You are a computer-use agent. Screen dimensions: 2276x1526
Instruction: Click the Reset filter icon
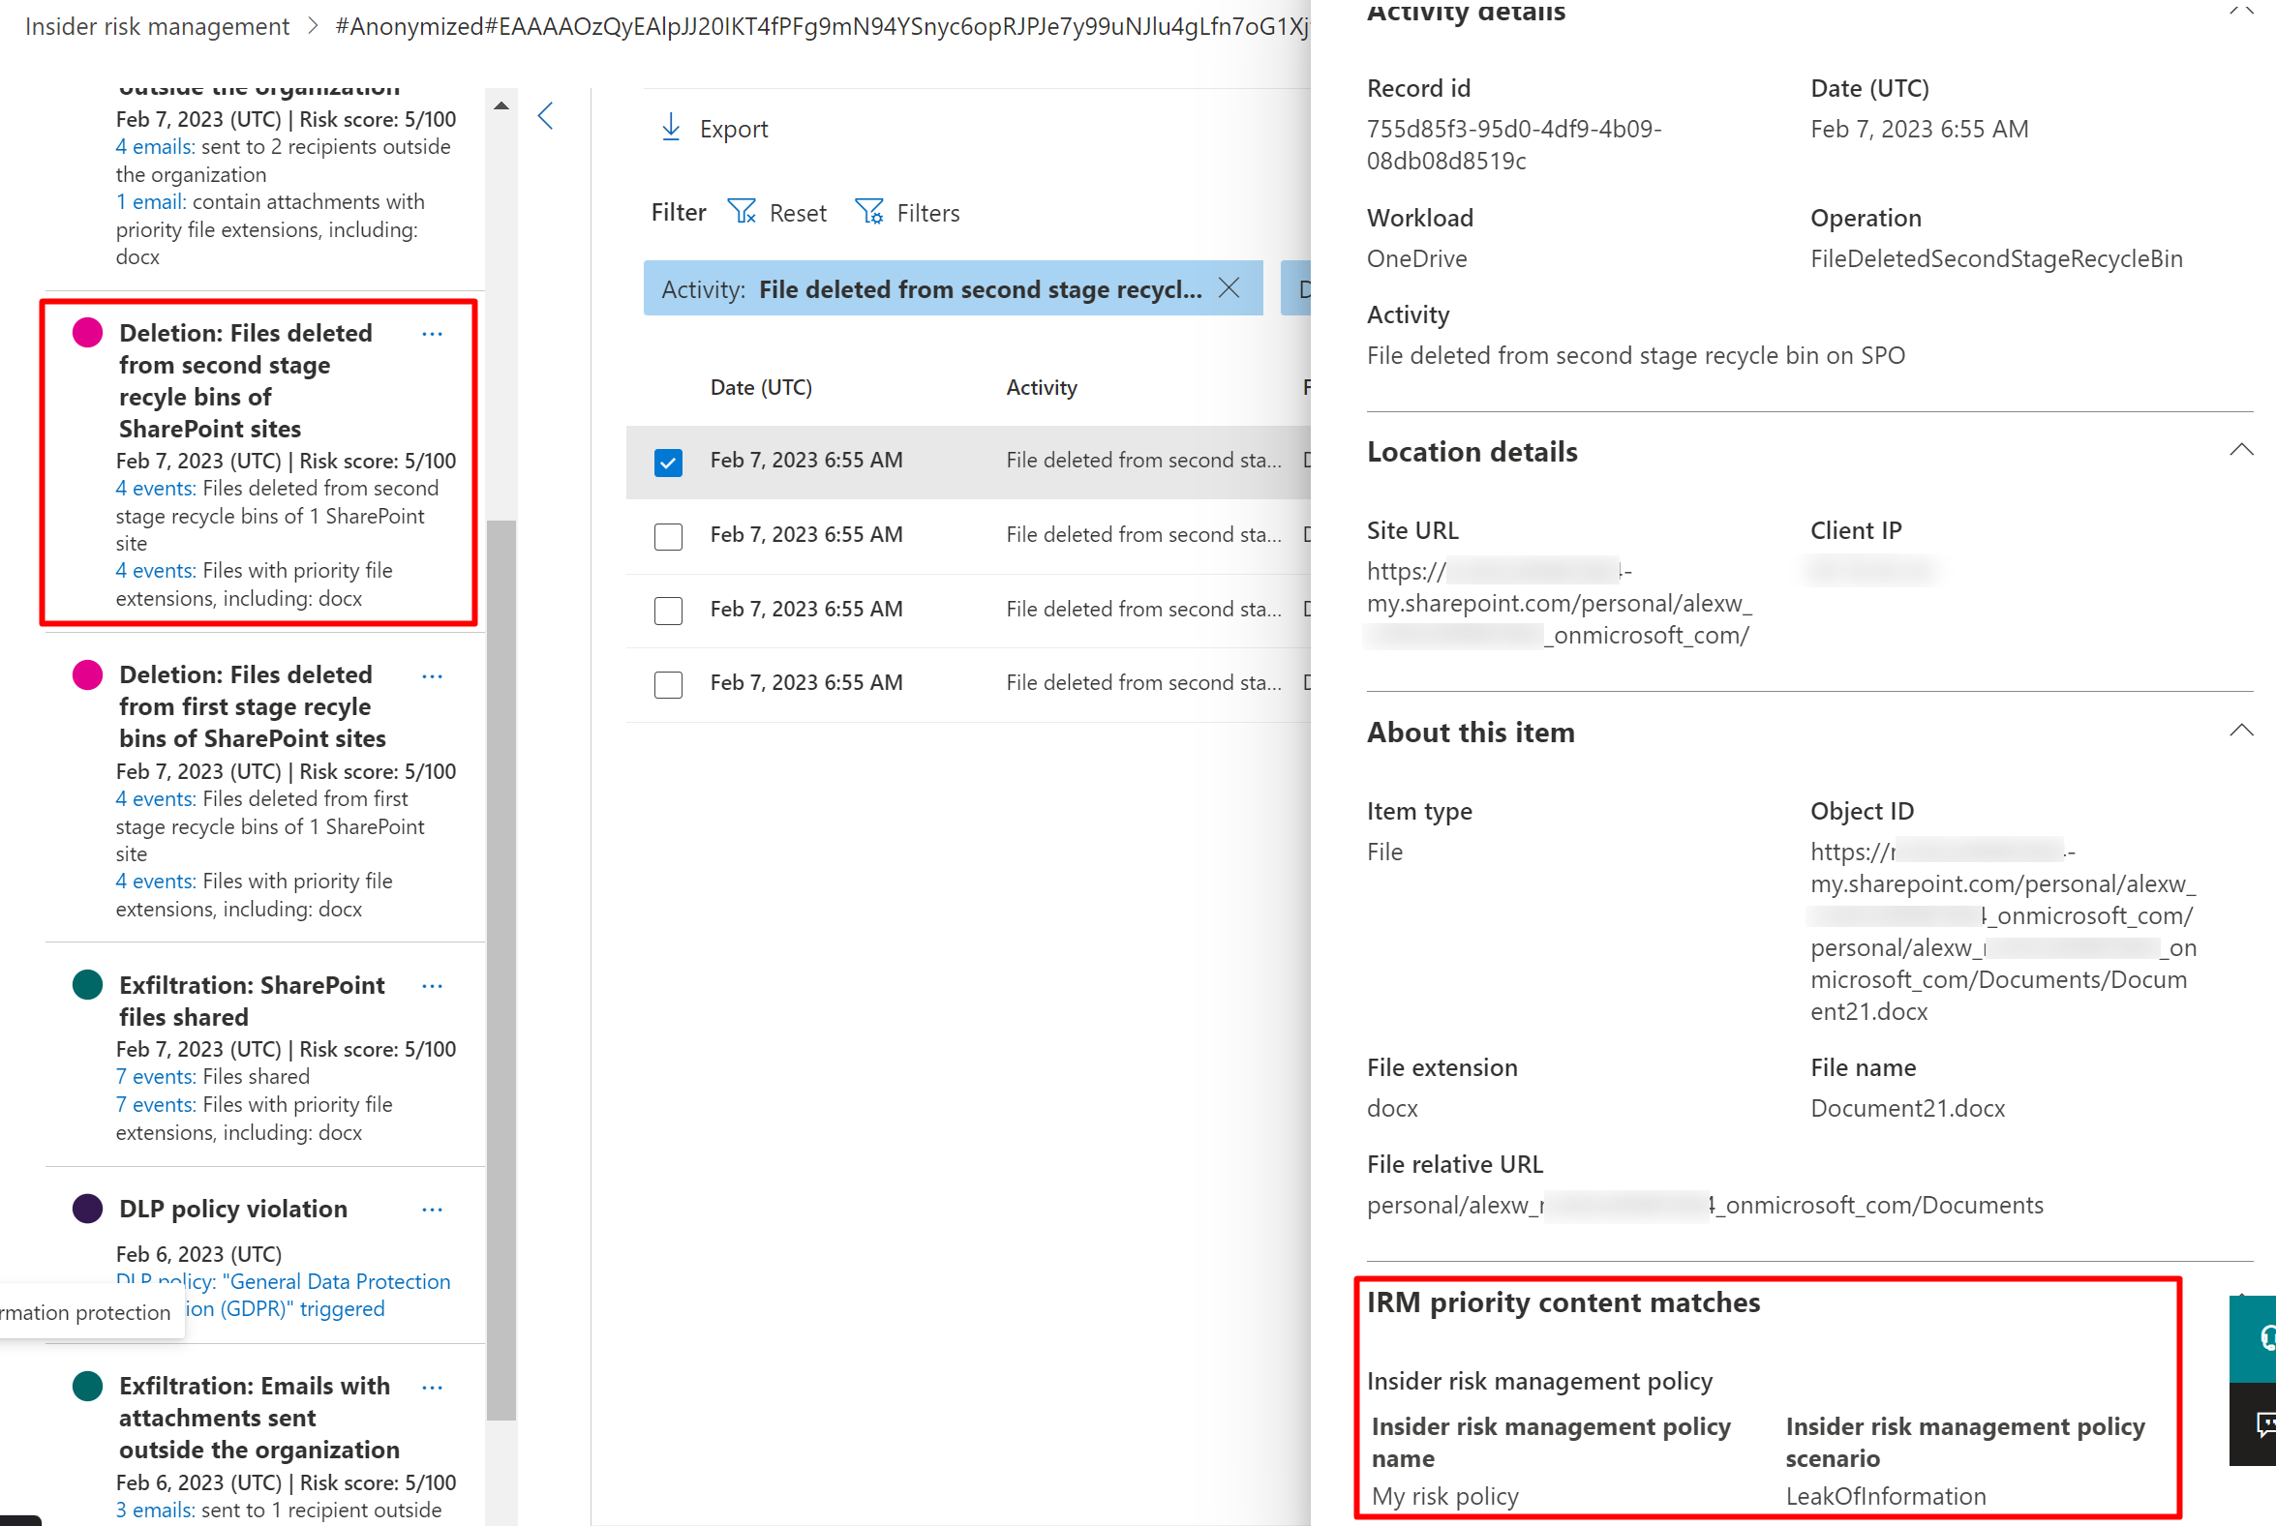pyautogui.click(x=742, y=212)
